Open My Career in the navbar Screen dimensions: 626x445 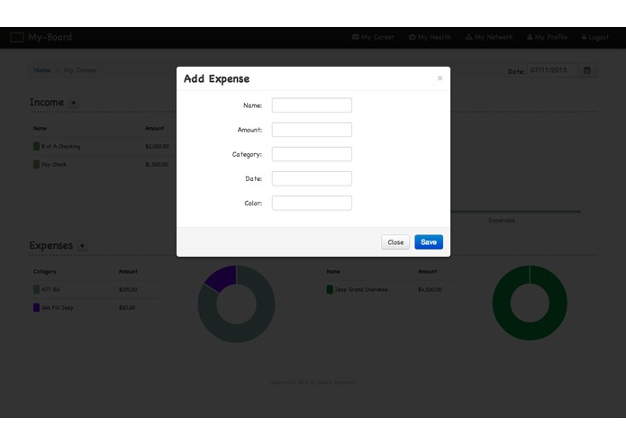(x=373, y=37)
